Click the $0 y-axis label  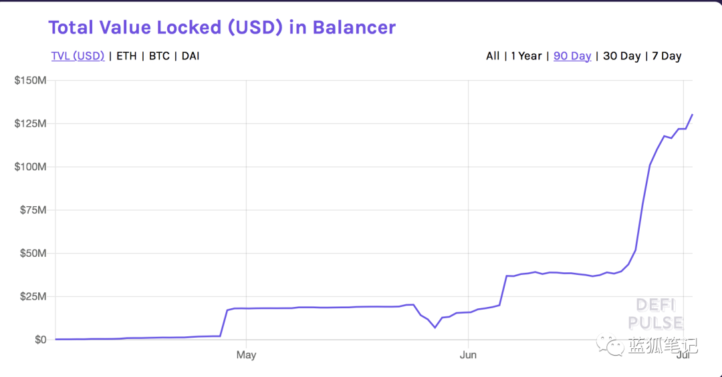[x=40, y=340]
